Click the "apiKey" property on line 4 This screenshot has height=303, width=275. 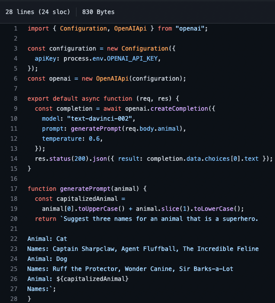tap(45, 59)
